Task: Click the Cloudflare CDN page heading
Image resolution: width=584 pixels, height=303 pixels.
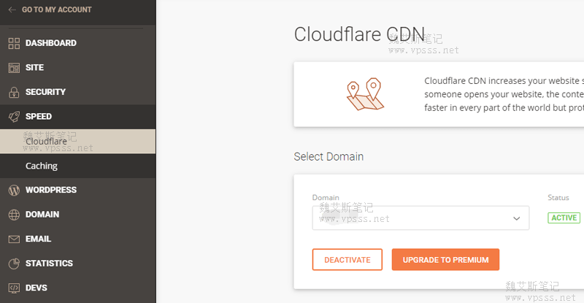Action: pos(359,34)
